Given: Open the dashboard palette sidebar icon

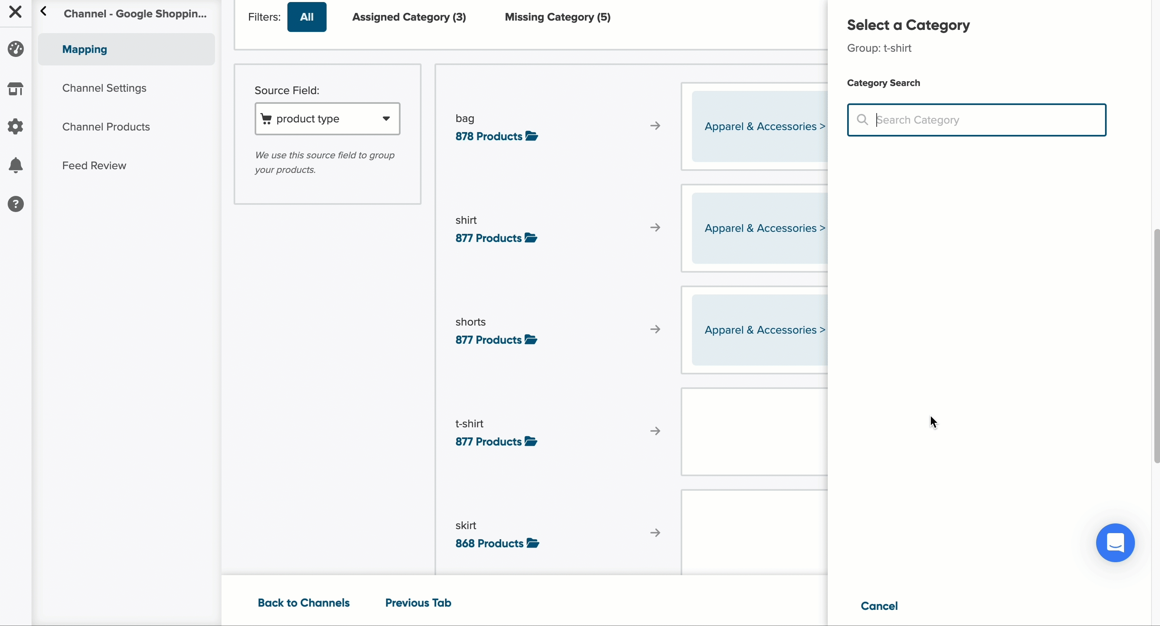Looking at the screenshot, I should [16, 49].
